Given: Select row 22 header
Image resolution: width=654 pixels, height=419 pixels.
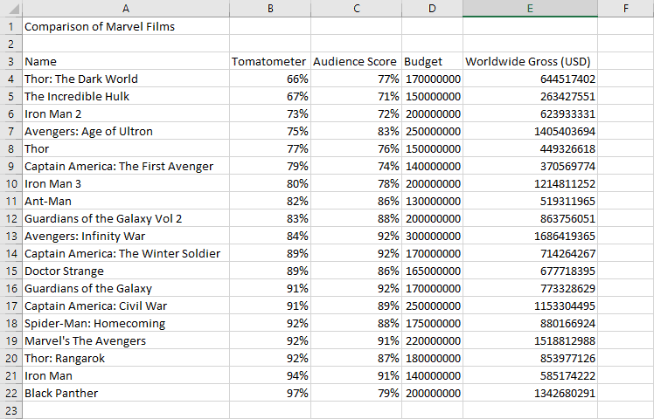Looking at the screenshot, I should (x=10, y=393).
